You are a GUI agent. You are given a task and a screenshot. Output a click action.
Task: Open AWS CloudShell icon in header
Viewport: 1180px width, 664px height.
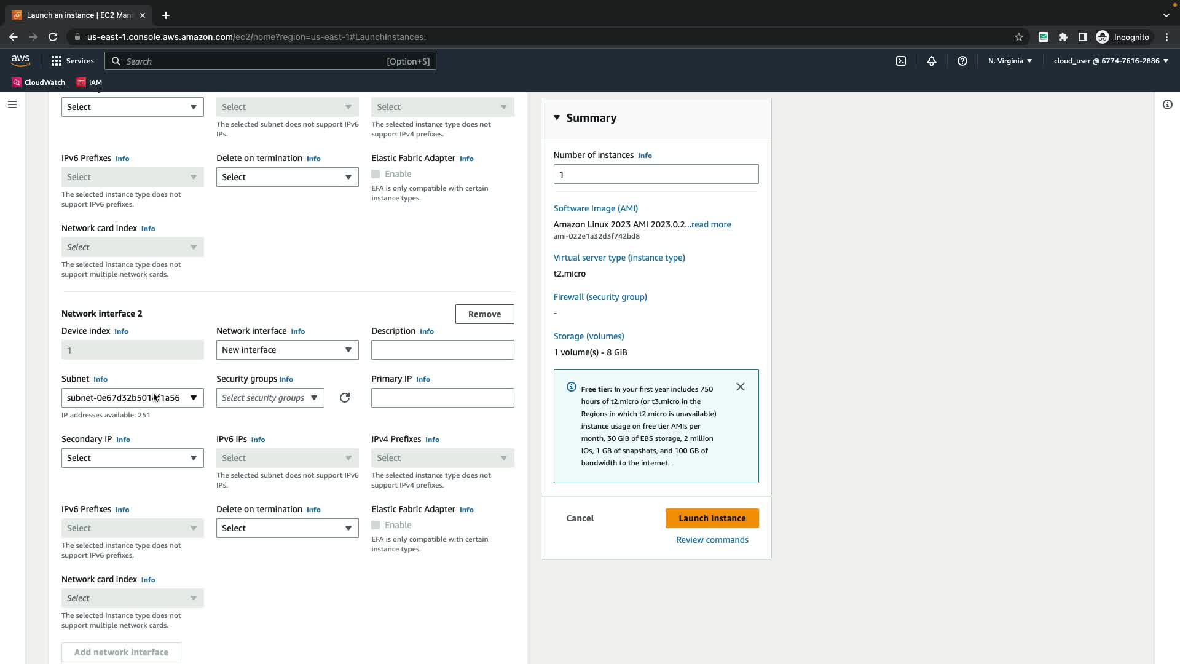pos(900,61)
